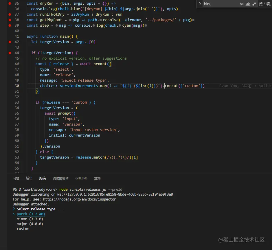Screen dimensions: 272x250
Task: Click the 'Input custom version' string on line 58
Action: 93,130
